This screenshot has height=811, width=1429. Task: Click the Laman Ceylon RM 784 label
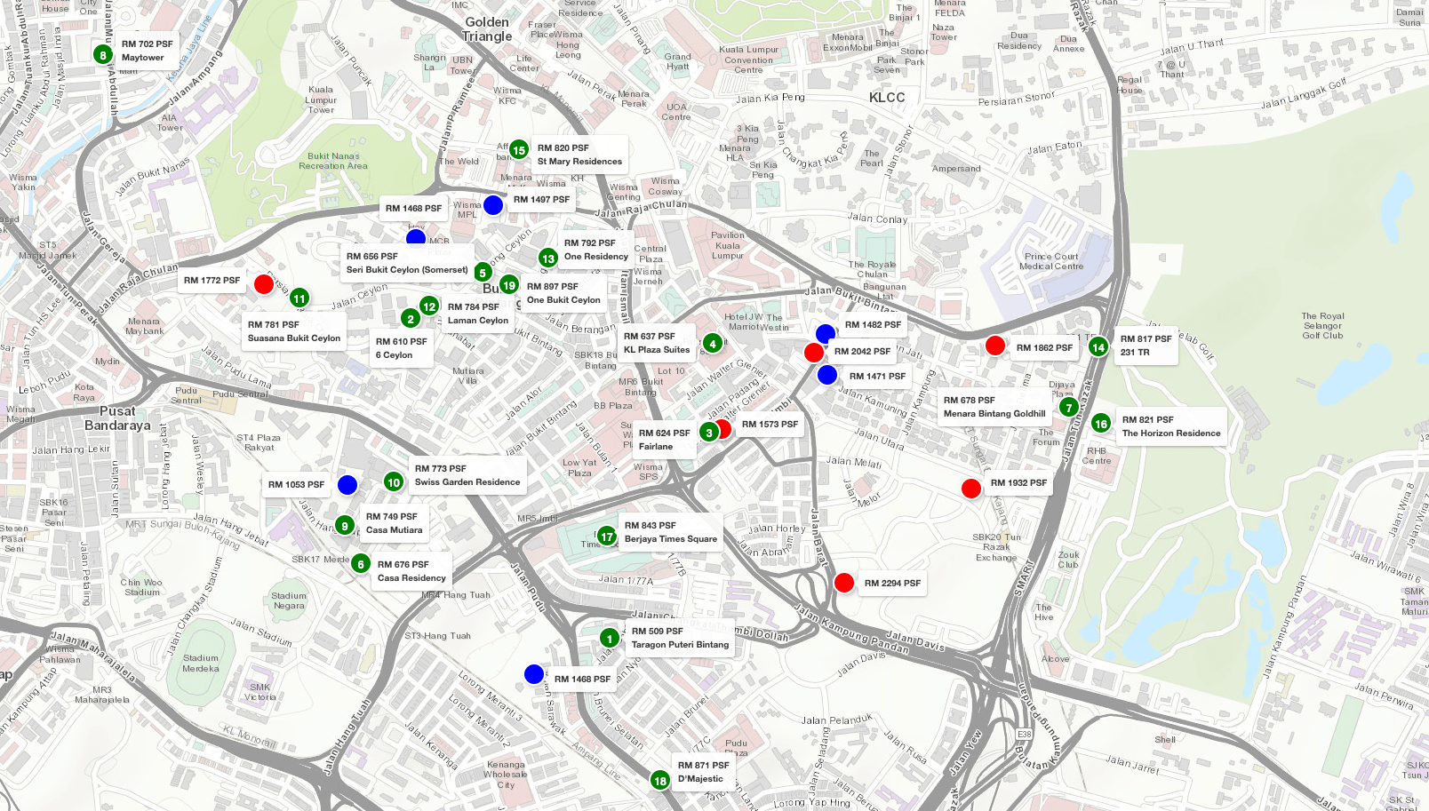[x=478, y=314]
